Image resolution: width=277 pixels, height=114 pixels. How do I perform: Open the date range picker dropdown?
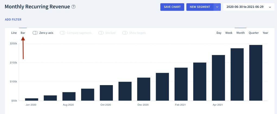click(249, 7)
